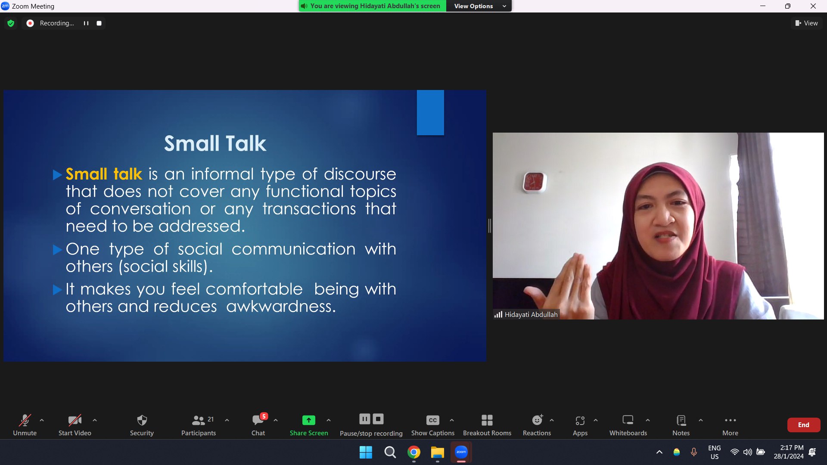Expand the audio options arrow beside Unmute
This screenshot has width=827, height=465.
[x=42, y=420]
